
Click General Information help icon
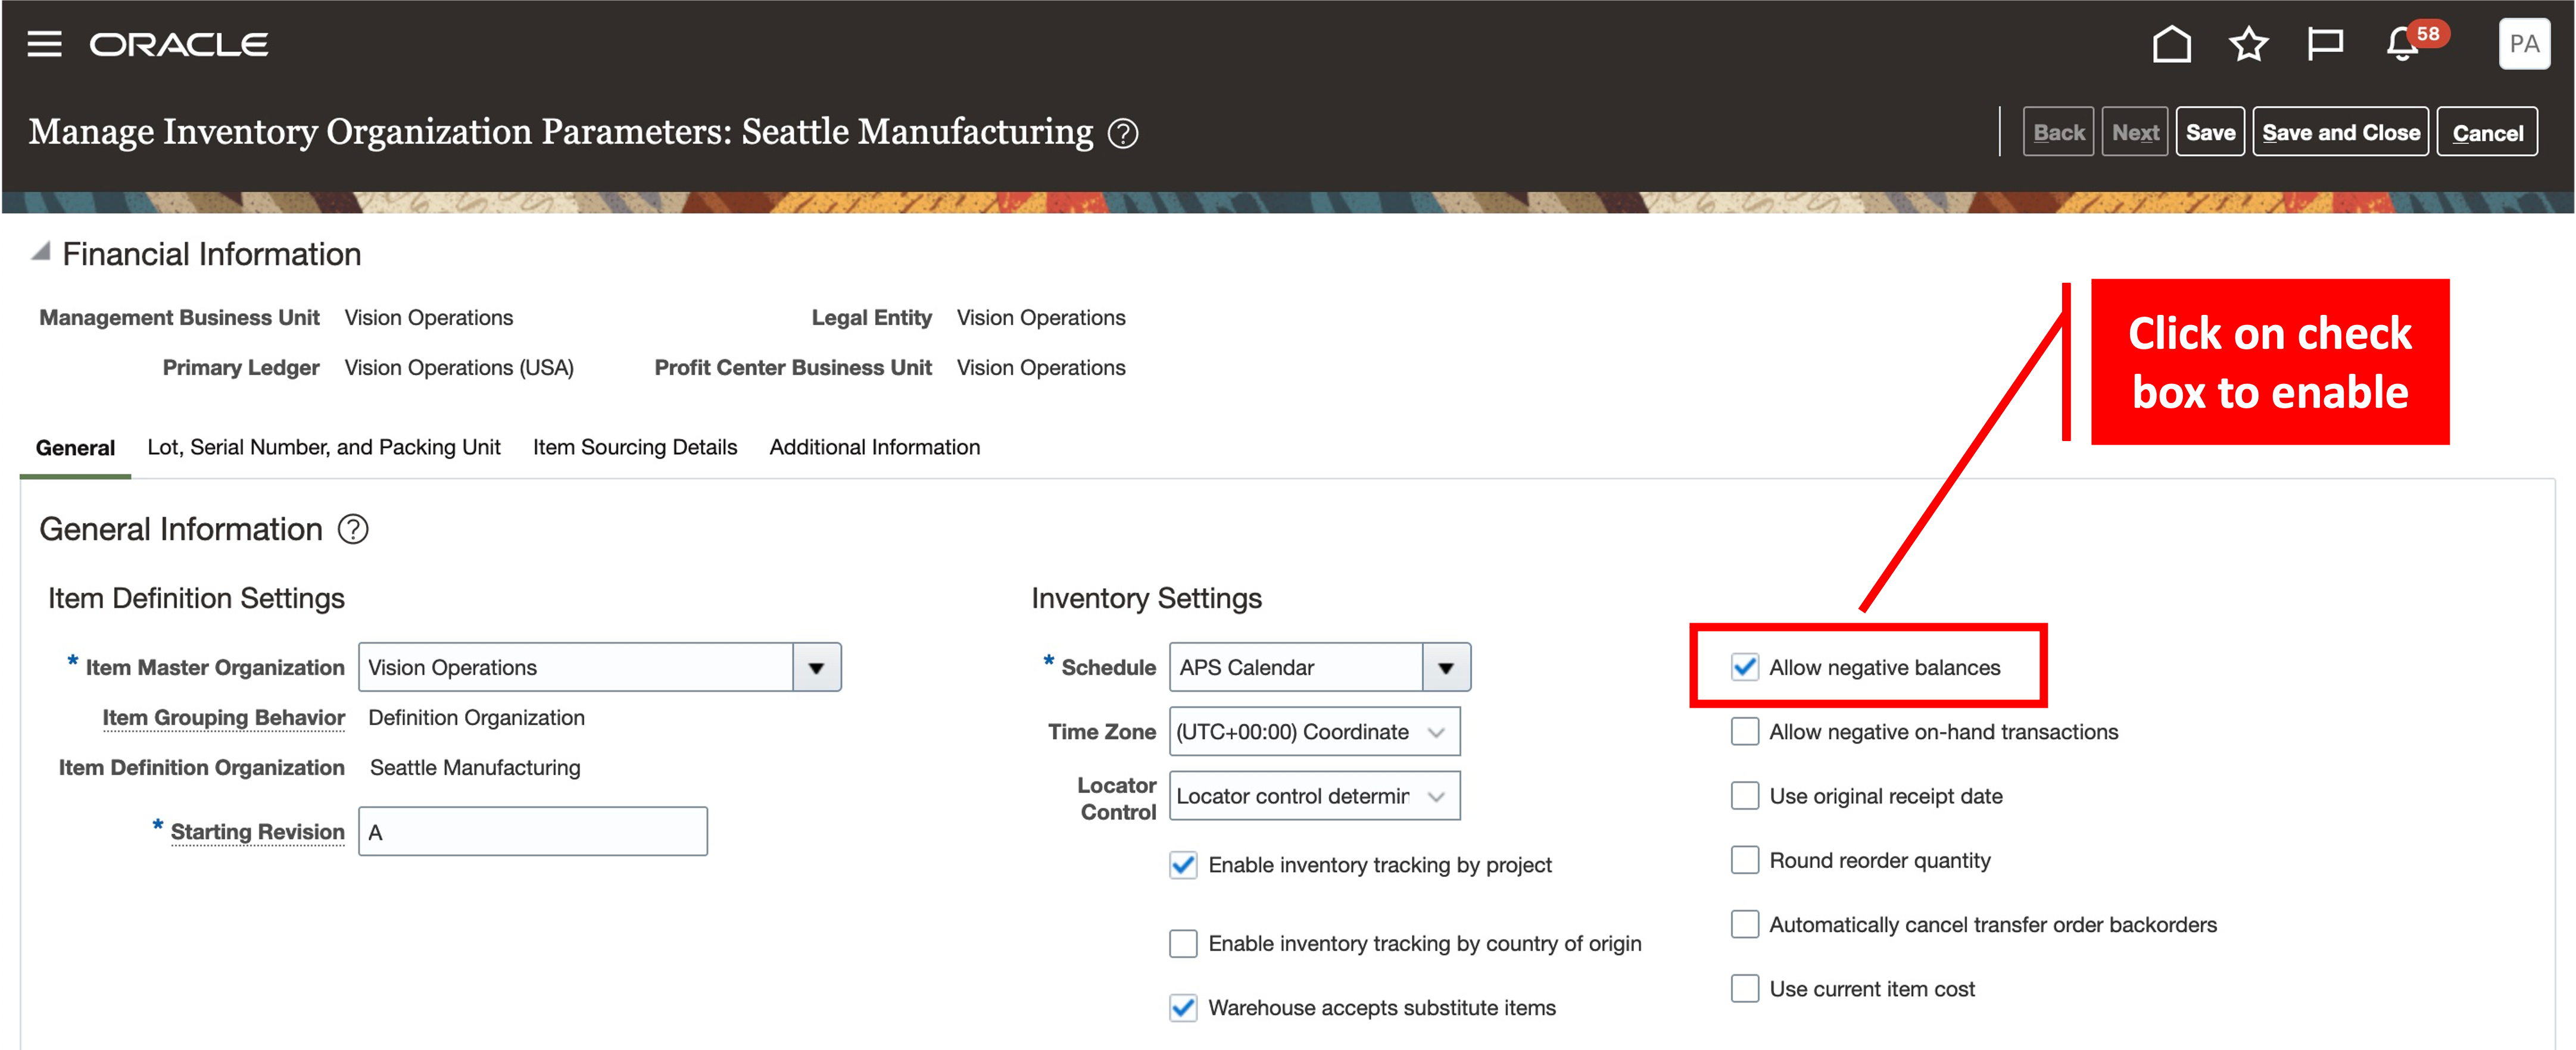353,529
